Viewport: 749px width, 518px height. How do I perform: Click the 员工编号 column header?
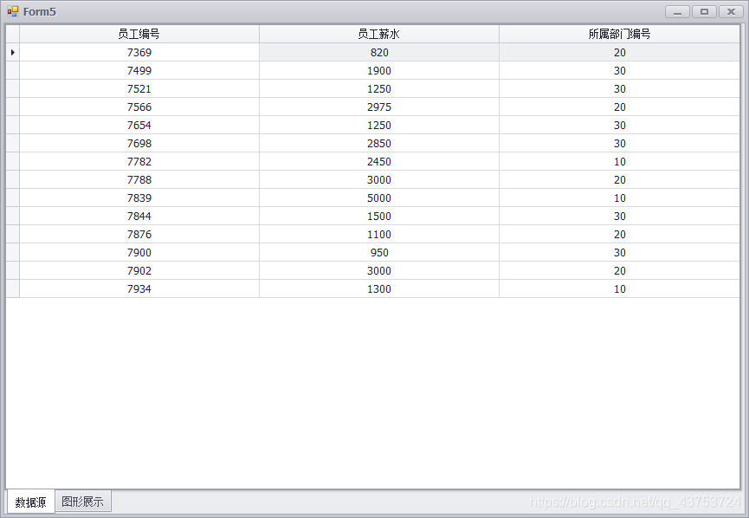tap(139, 34)
